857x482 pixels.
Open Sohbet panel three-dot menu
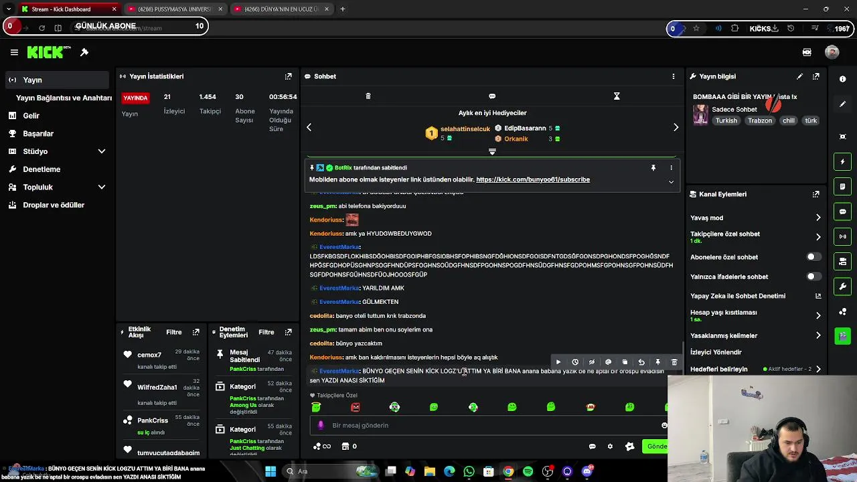point(674,76)
